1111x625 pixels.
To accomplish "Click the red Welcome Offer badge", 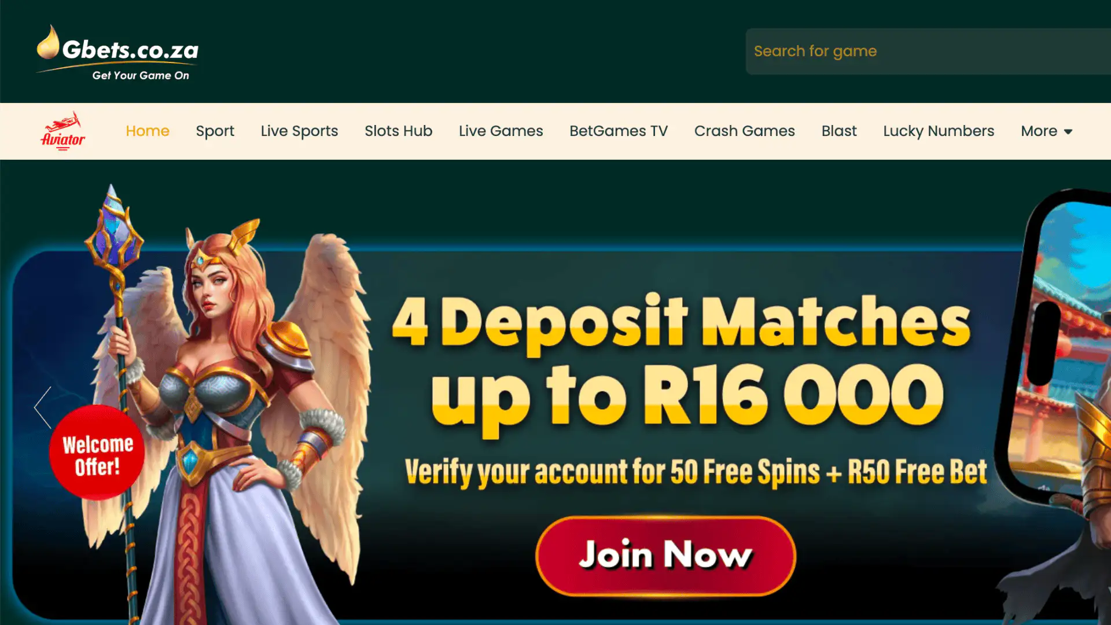I will (97, 453).
